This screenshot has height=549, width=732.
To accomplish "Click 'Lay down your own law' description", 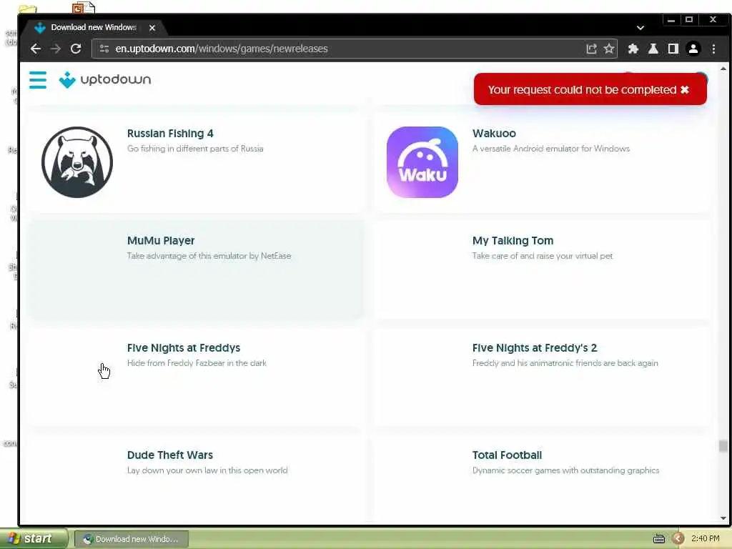I will click(207, 470).
